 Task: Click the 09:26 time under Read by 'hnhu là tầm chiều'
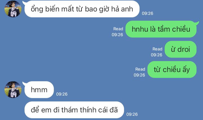(x=117, y=35)
